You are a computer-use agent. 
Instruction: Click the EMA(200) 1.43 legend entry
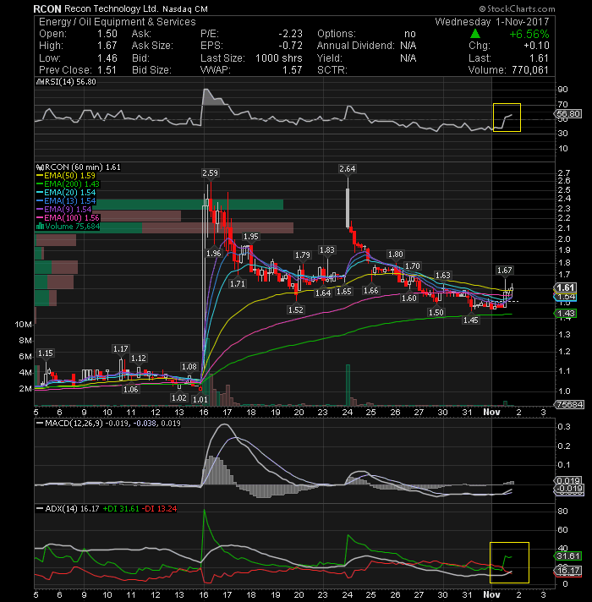click(68, 184)
